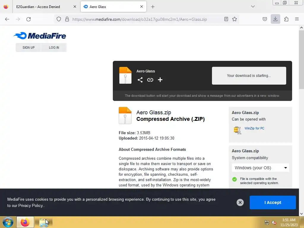This screenshot has width=304, height=228.
Task: Click the WinZip application icon
Action: click(237, 130)
